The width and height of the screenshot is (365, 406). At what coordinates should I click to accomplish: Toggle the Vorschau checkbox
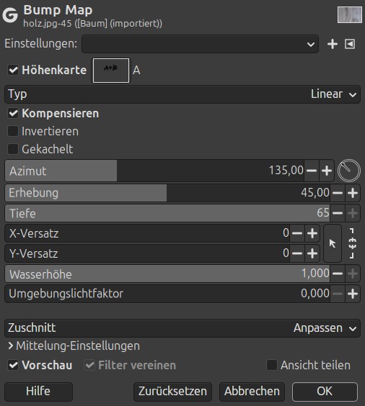[x=13, y=366]
